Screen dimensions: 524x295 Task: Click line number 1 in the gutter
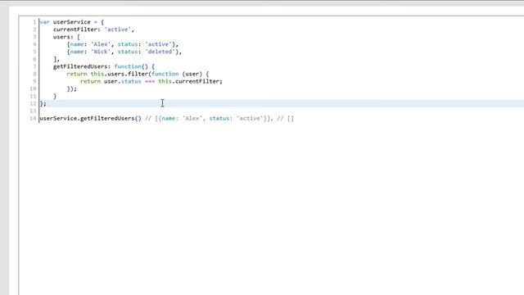(34, 22)
